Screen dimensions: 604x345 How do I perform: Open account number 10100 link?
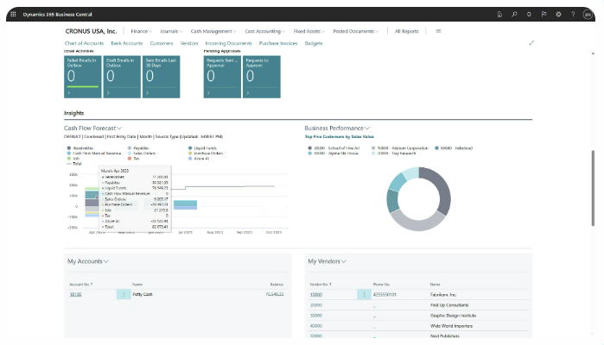[x=75, y=294]
